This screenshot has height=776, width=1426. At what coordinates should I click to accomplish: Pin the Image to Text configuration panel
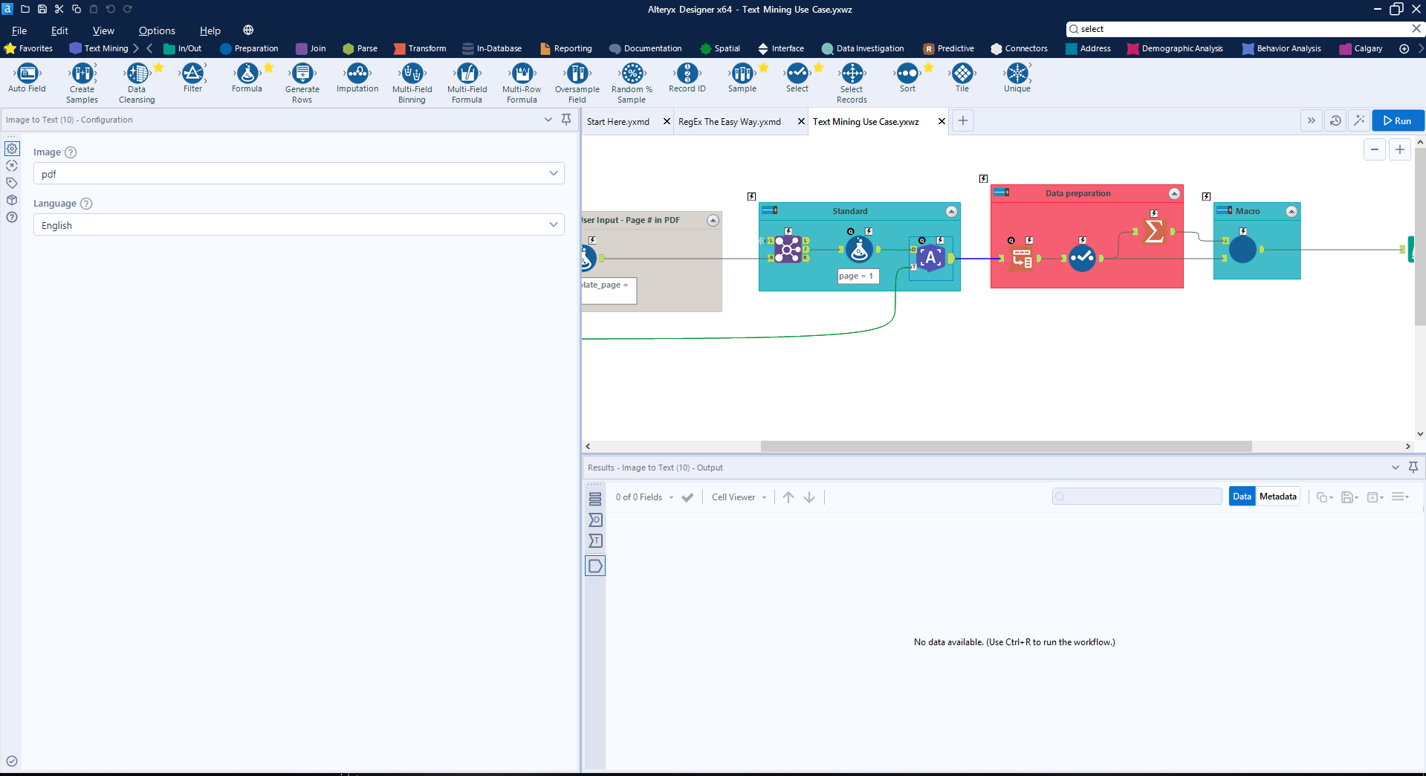pyautogui.click(x=566, y=119)
